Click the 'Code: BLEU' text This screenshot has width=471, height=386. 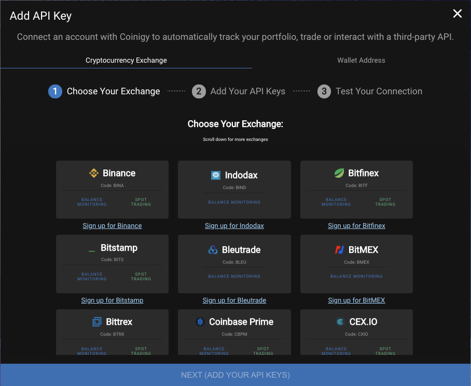point(234,262)
